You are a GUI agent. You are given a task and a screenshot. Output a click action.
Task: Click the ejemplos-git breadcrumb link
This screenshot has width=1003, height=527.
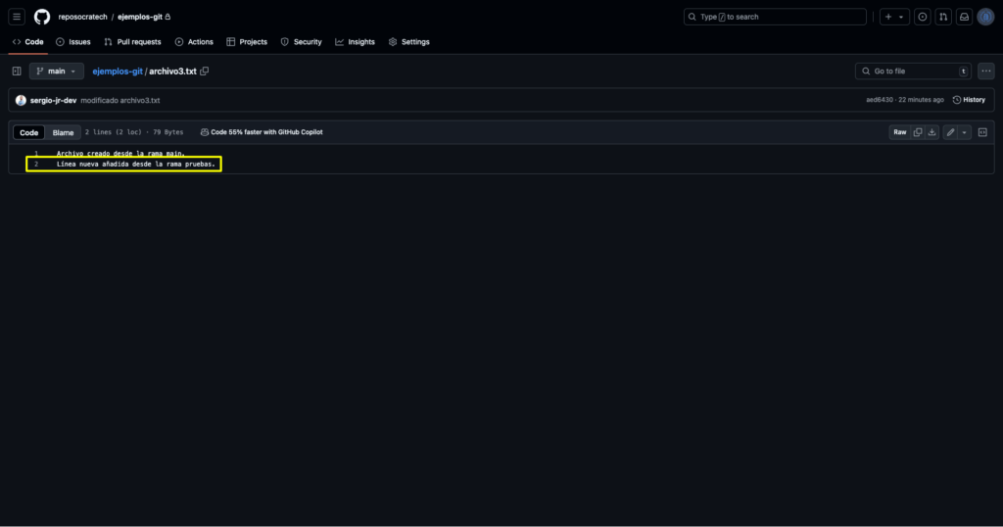point(118,71)
